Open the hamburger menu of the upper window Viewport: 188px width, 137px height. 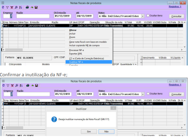[x=3, y=3]
